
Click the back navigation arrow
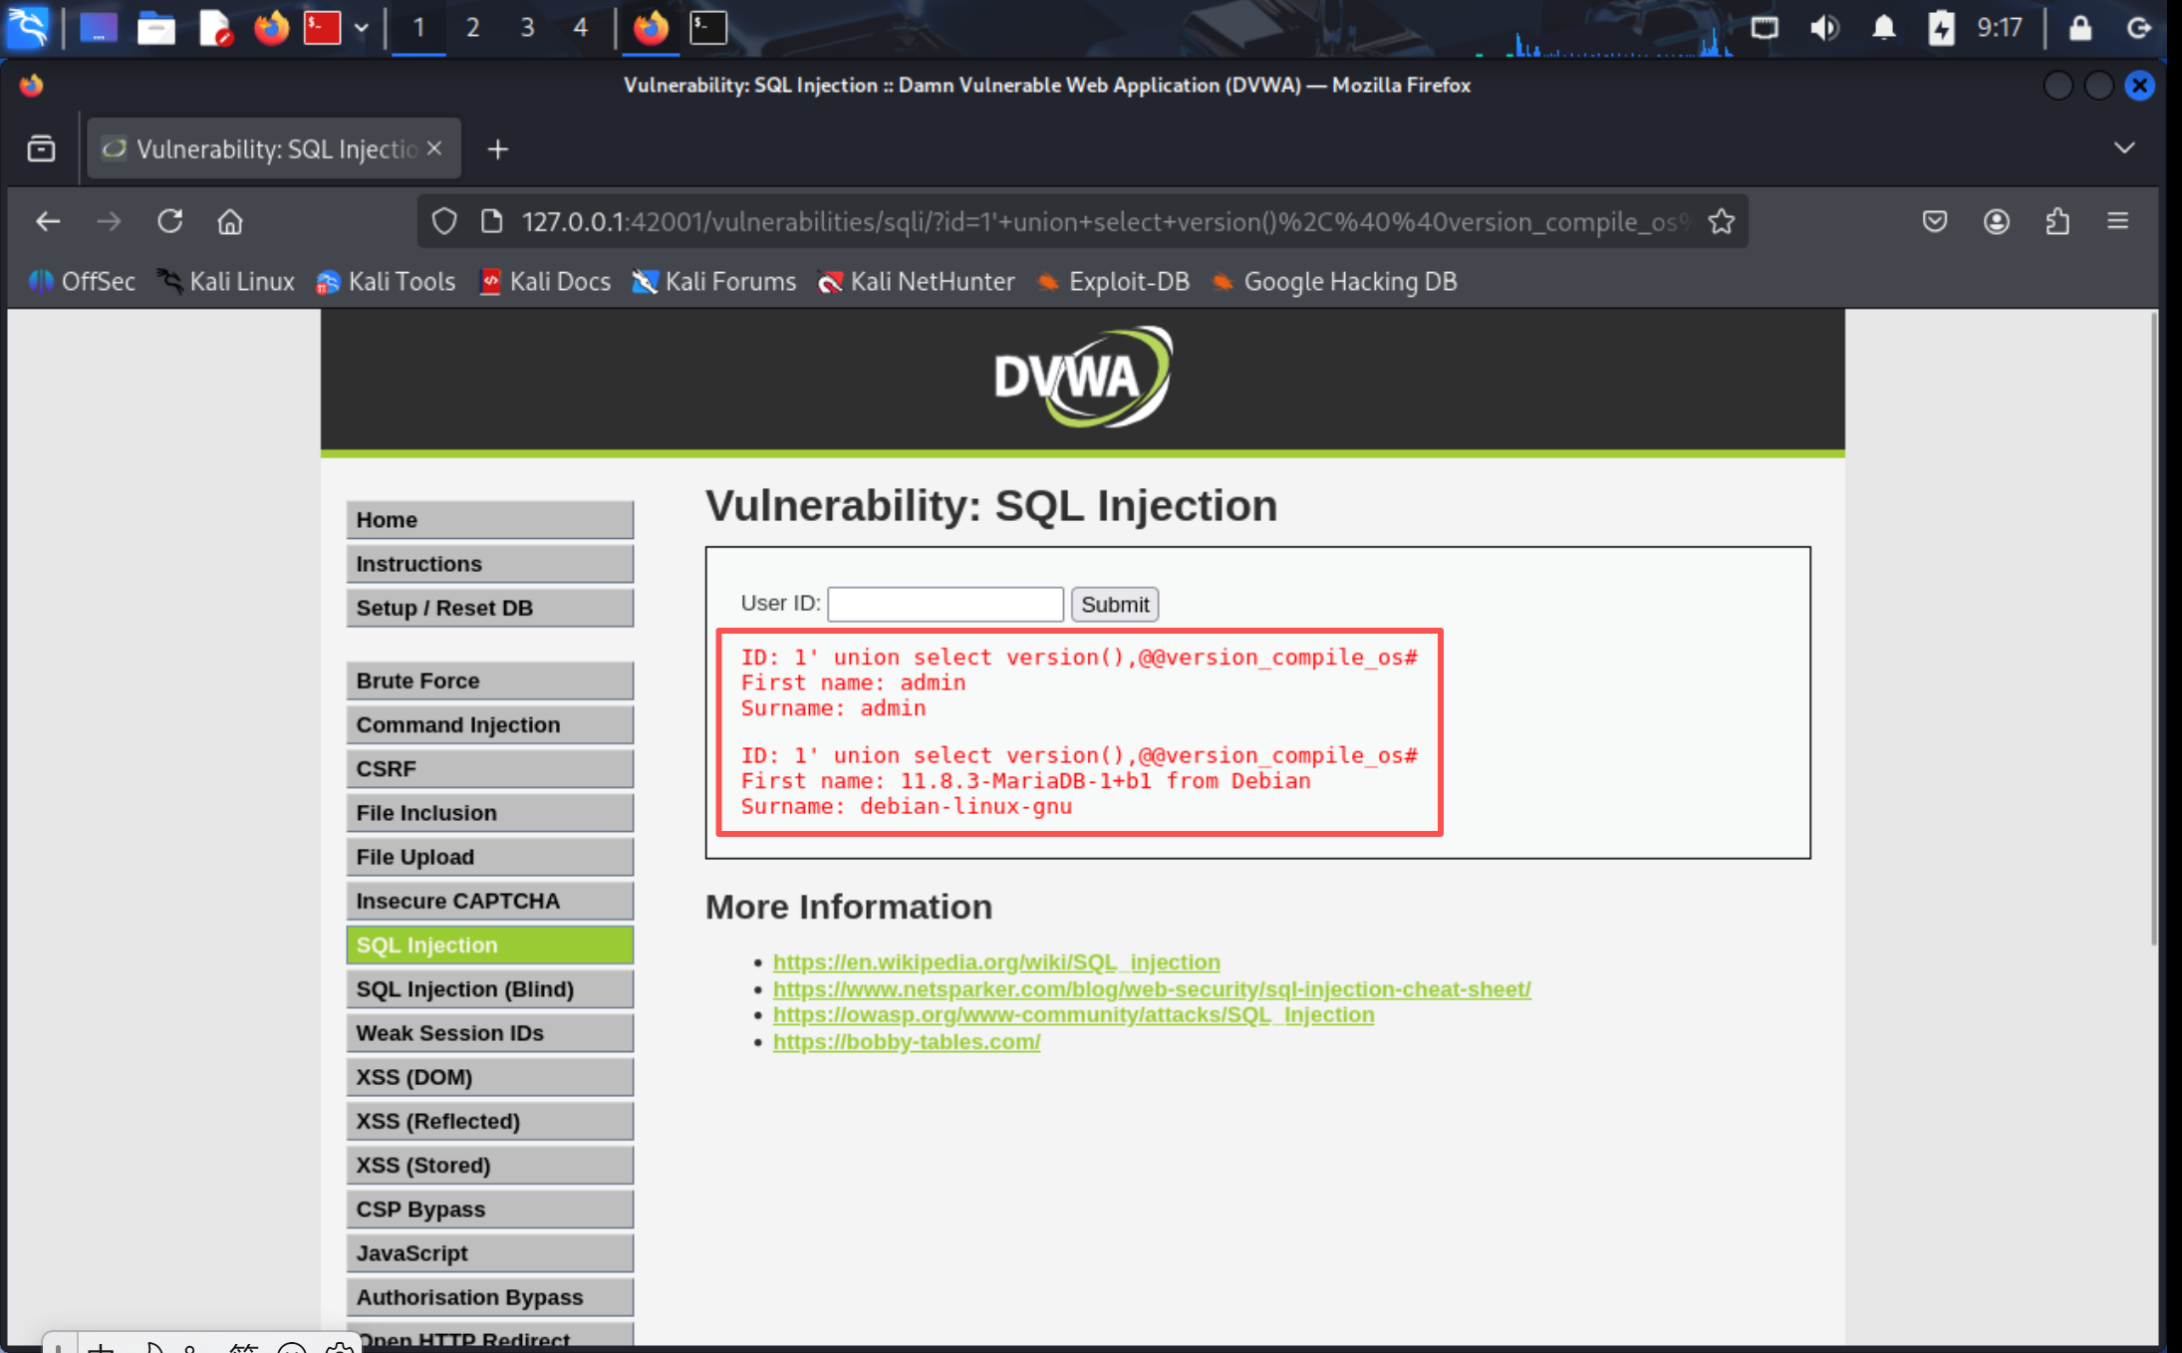point(48,221)
